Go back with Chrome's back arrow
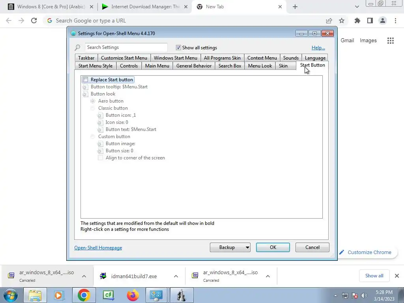Screen dimensions: 404x303 click(9, 21)
